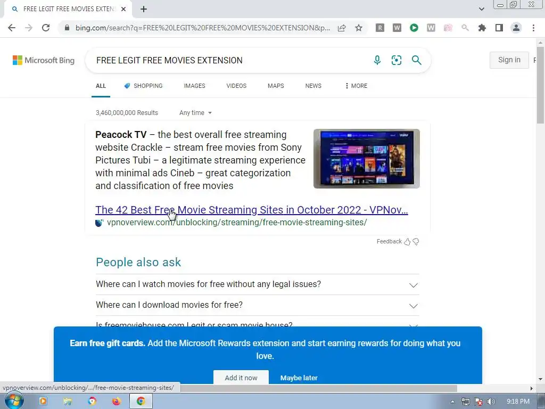Share this page from the address bar

click(x=342, y=28)
